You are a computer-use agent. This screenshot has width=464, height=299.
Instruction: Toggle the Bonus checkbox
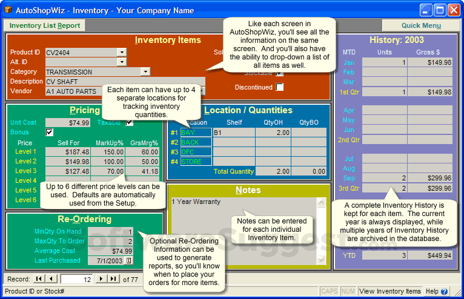50,132
